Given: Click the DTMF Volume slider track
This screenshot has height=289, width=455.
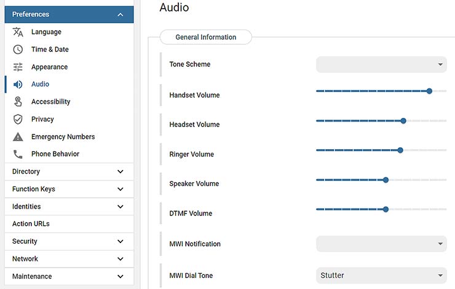Looking at the screenshot, I should pyautogui.click(x=350, y=209).
